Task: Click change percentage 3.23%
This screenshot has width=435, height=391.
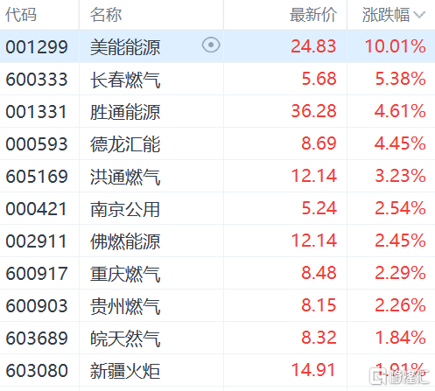Action: (400, 176)
